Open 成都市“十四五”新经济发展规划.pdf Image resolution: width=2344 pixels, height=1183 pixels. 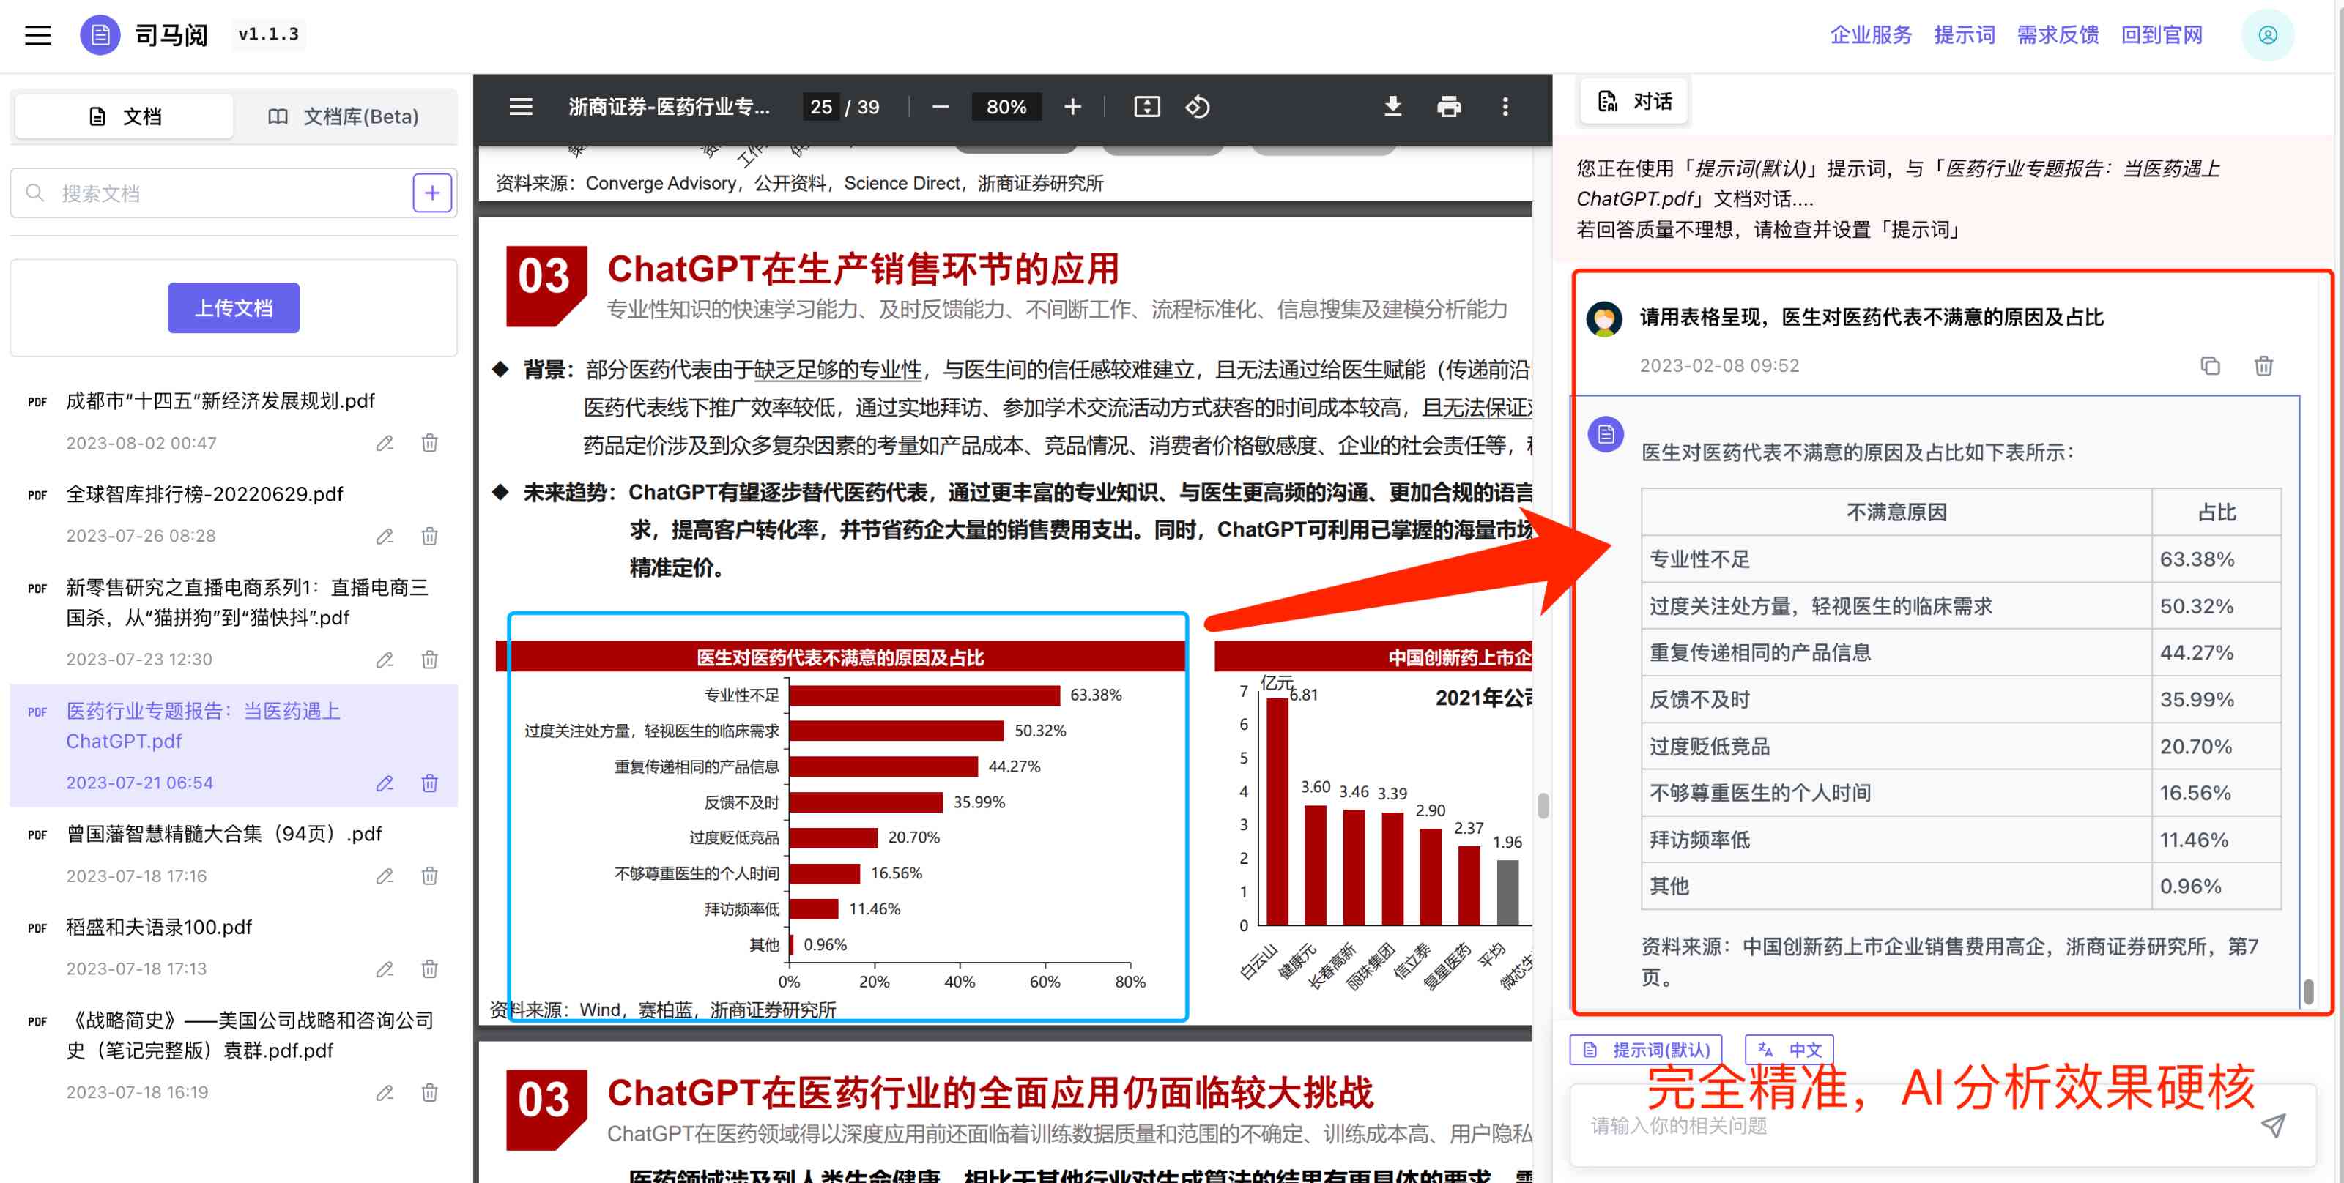(x=220, y=401)
